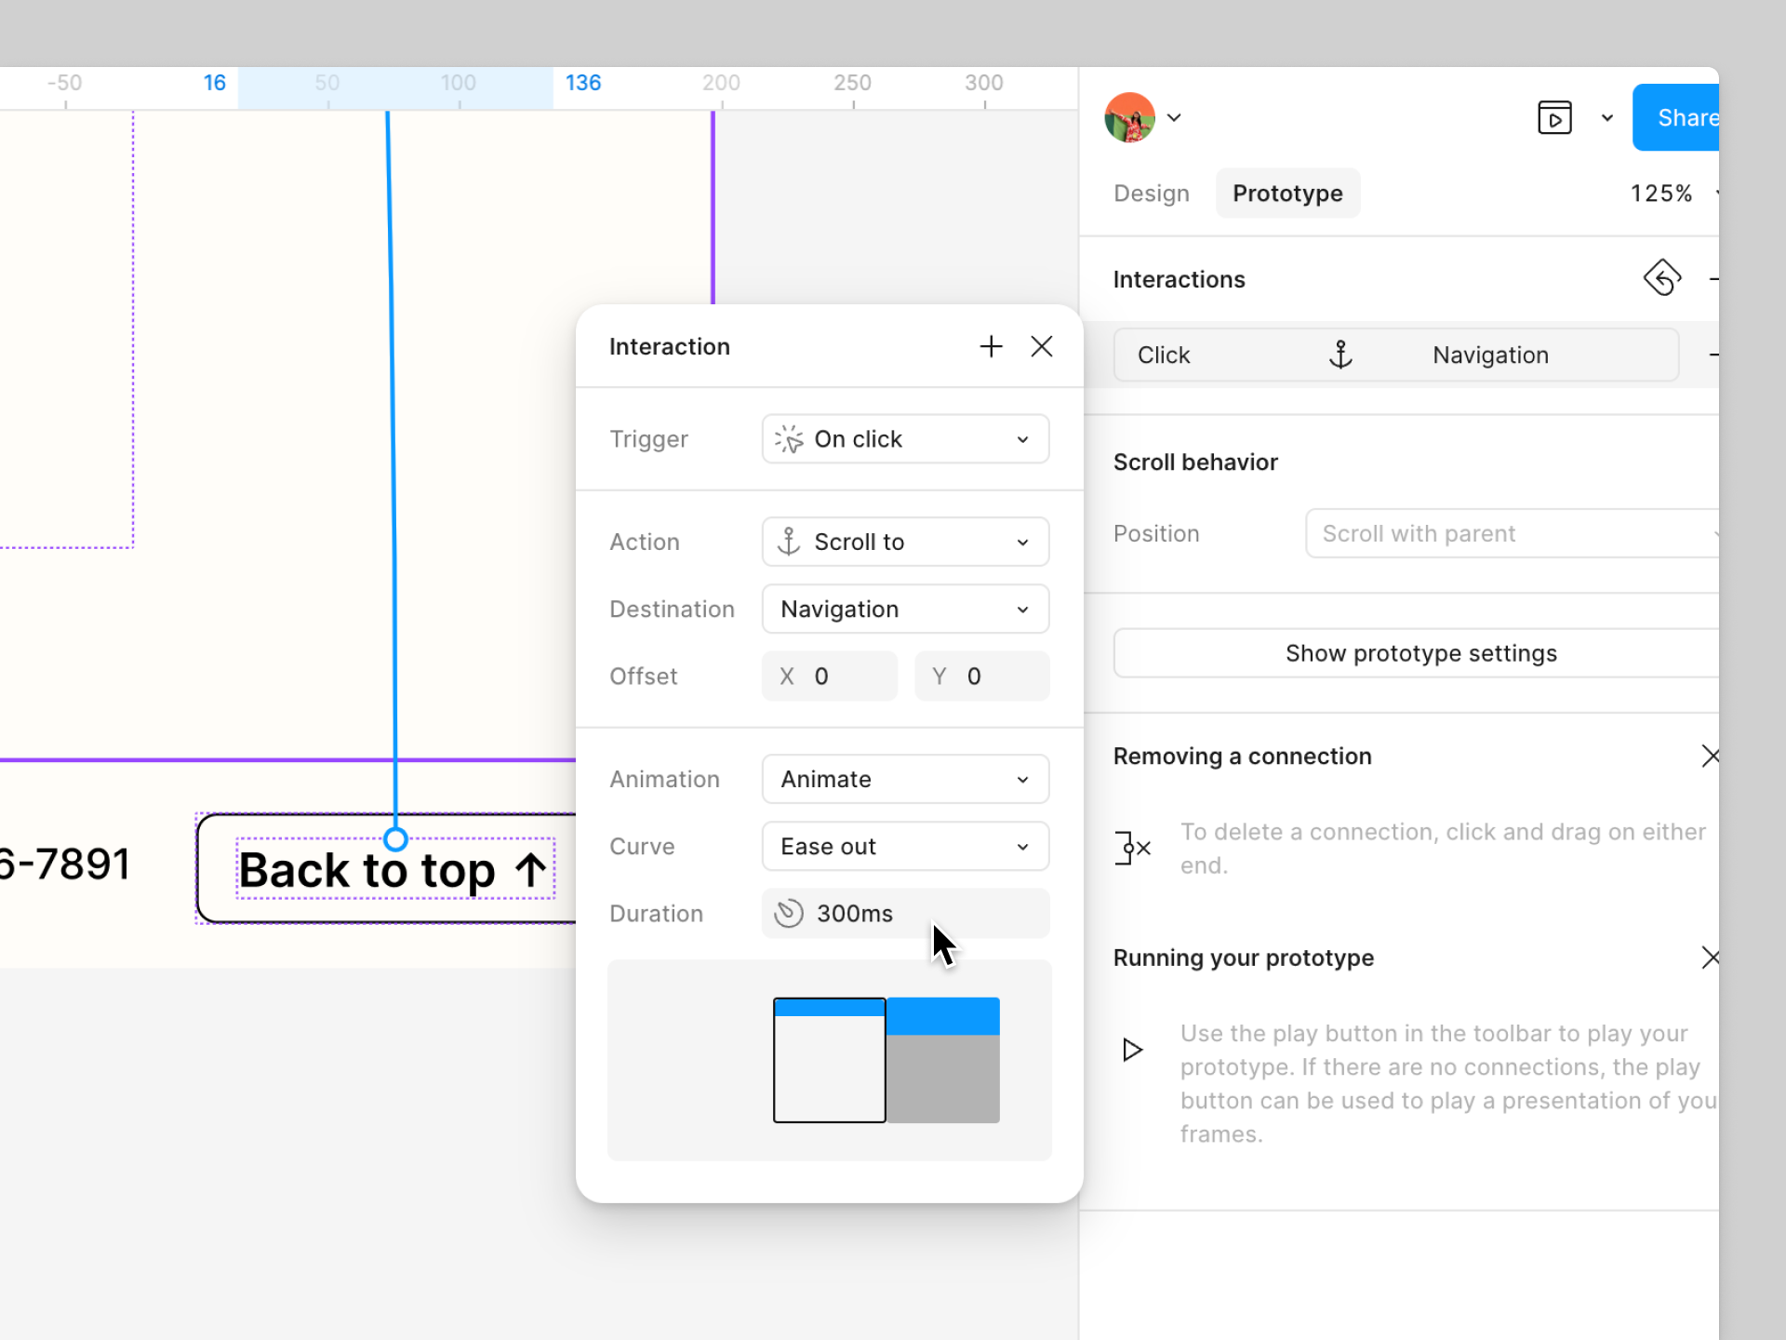Open the Destination Navigation dropdown
Image resolution: width=1786 pixels, height=1340 pixels.
[905, 610]
